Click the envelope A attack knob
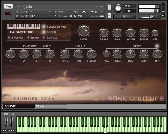Screen dimensions: 168x134 click(x=10, y=54)
